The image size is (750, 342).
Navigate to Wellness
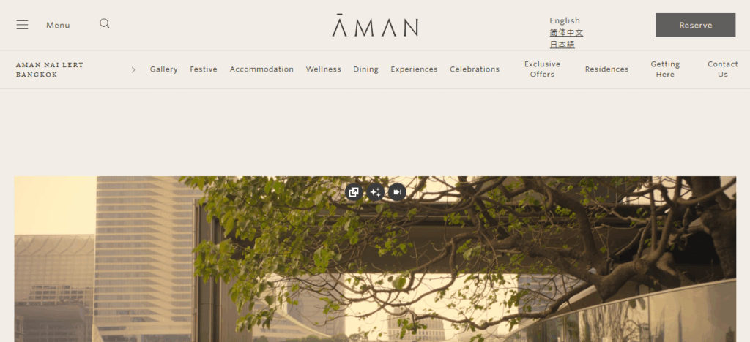click(323, 69)
